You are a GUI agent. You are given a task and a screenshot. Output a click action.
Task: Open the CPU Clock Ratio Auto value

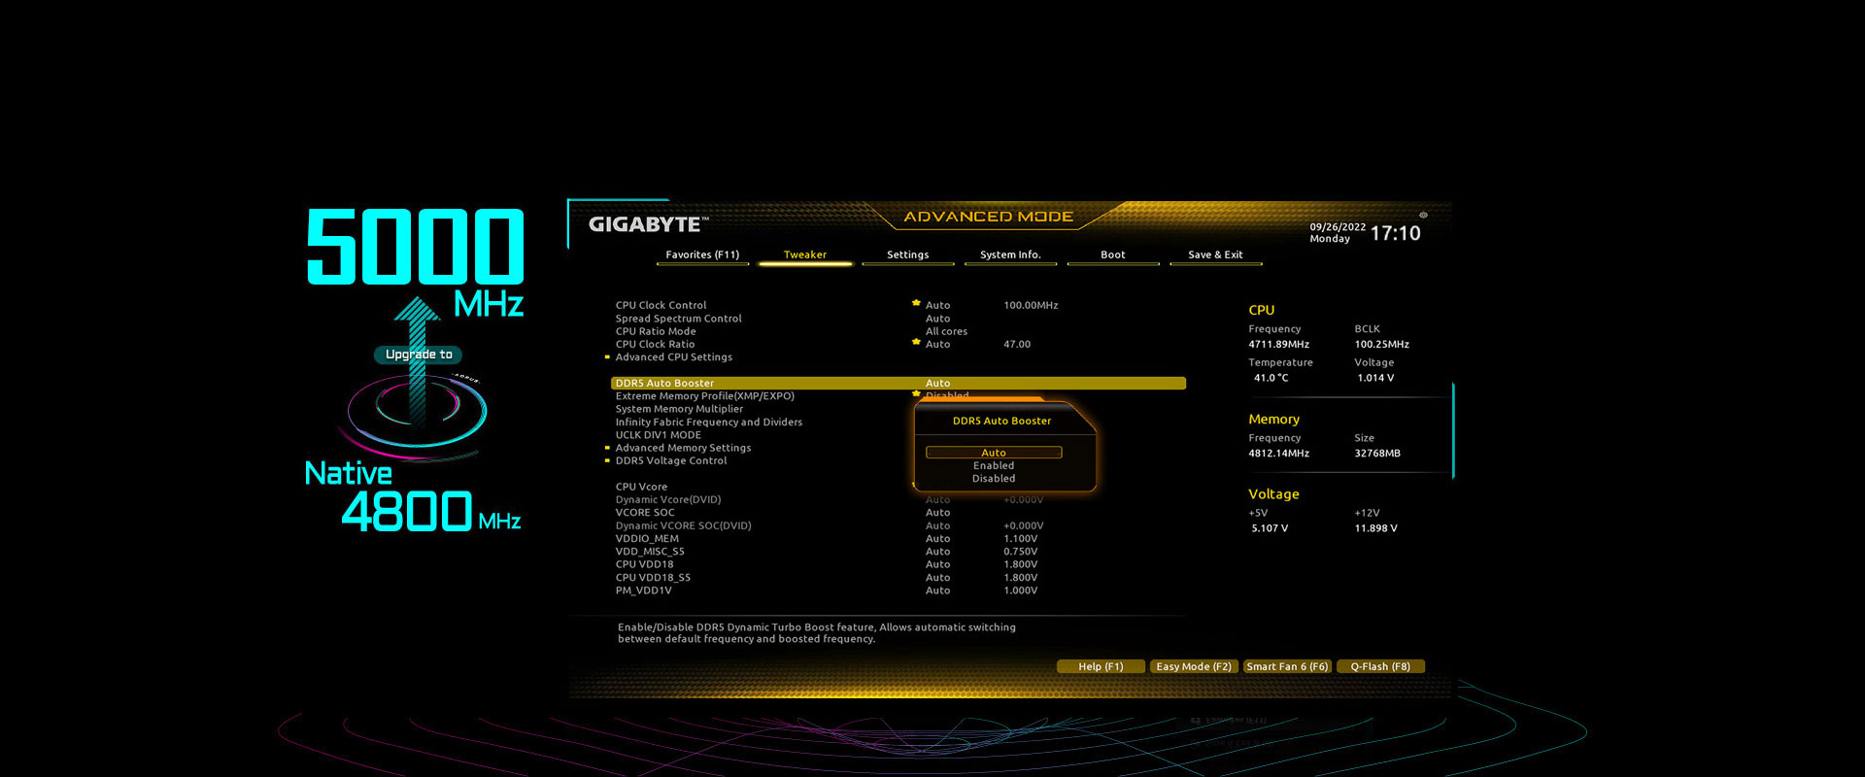pos(938,344)
